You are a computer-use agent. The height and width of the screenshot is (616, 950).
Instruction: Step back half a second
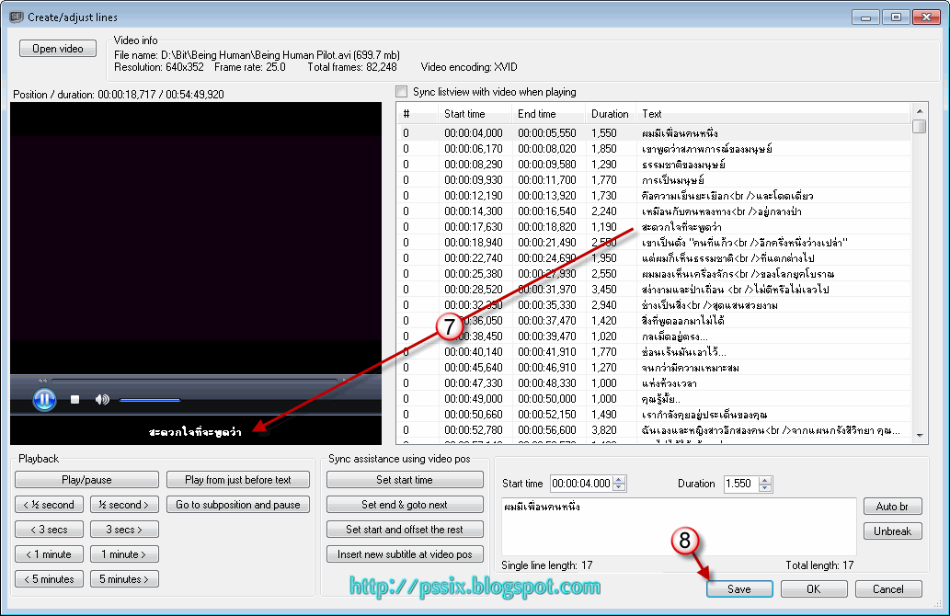(49, 505)
